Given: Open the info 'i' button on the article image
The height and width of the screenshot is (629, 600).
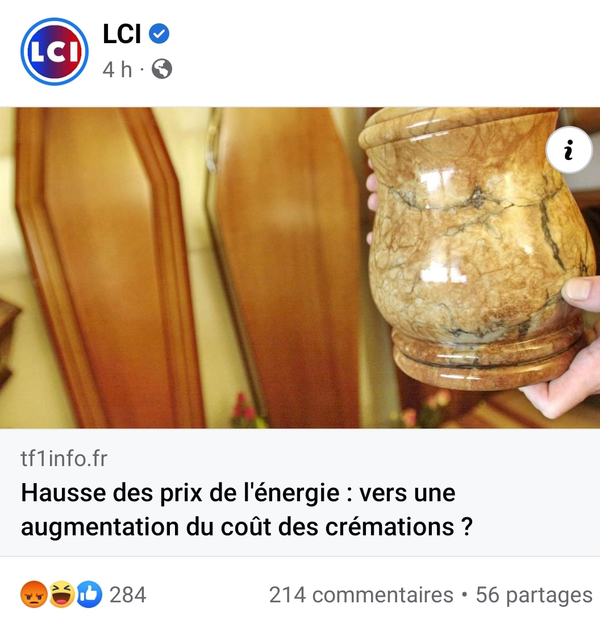Looking at the screenshot, I should coord(569,150).
